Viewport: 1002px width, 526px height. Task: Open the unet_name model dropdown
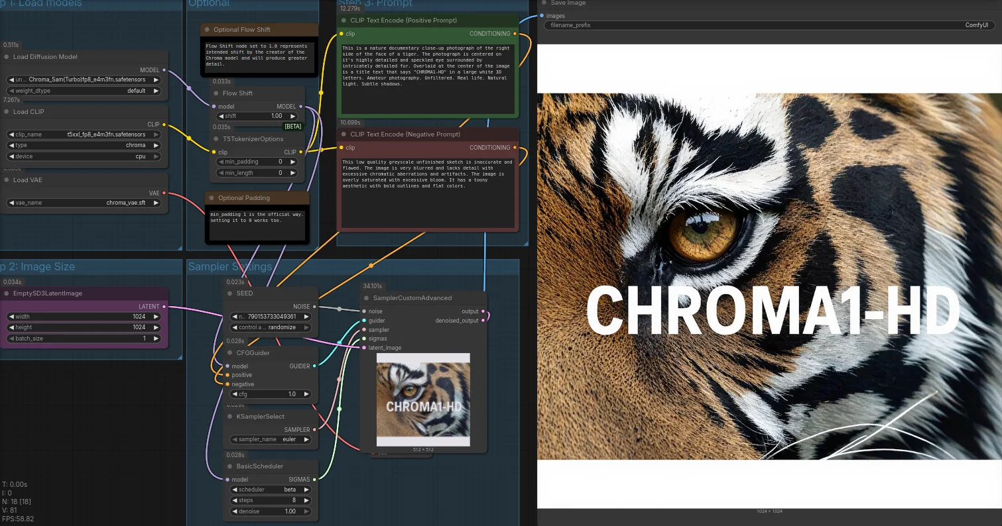tap(84, 79)
